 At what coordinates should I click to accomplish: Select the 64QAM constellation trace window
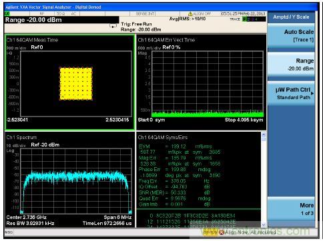(70, 82)
